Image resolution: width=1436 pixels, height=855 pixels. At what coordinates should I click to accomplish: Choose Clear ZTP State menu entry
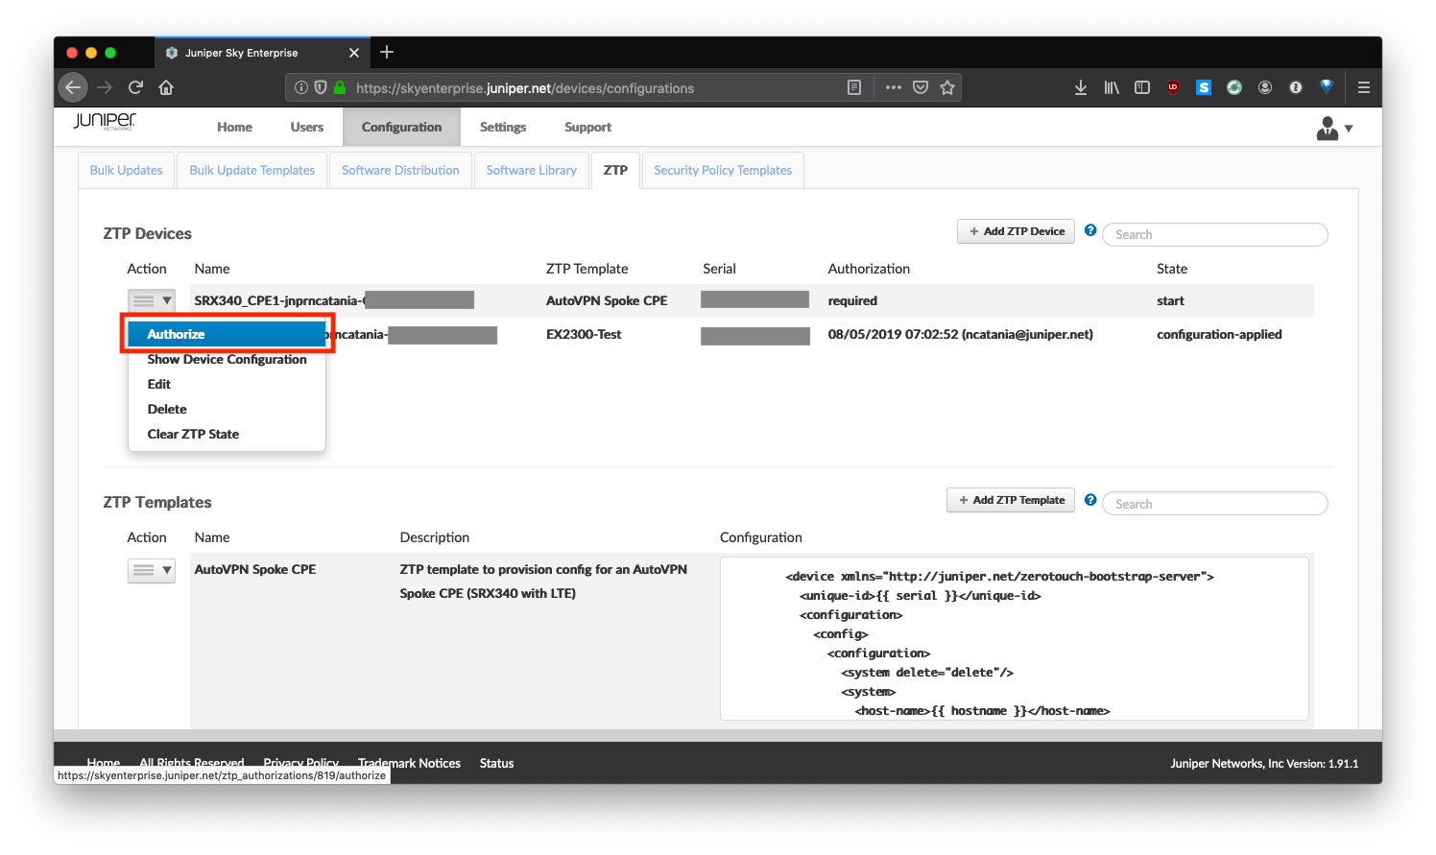(x=193, y=434)
